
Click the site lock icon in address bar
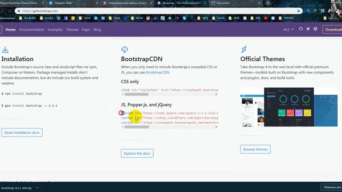point(19,11)
